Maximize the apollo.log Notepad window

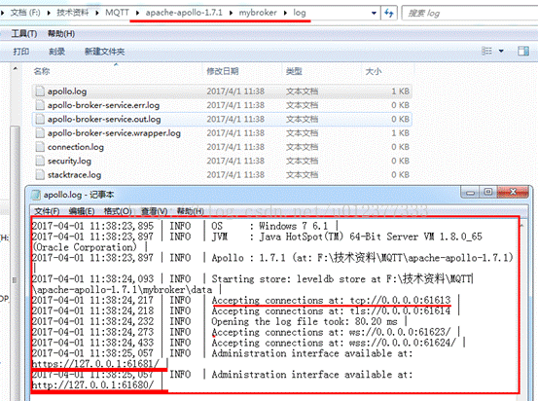point(488,193)
